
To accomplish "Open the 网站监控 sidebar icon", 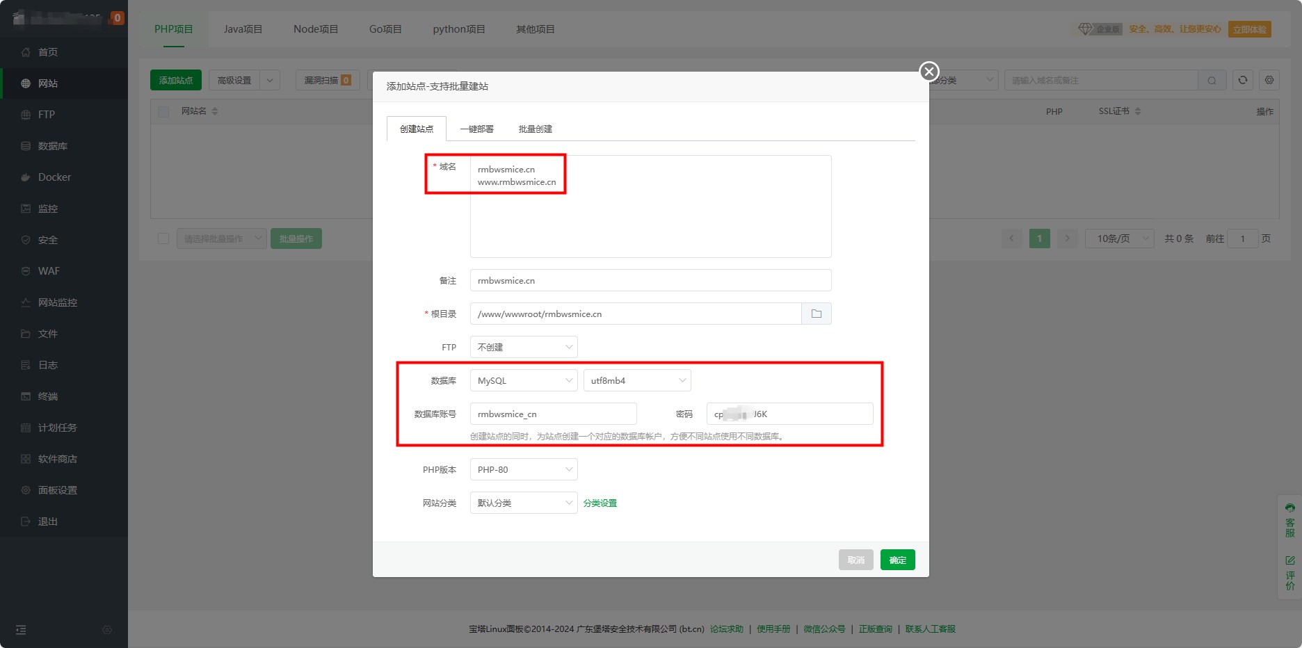I will pyautogui.click(x=26, y=302).
